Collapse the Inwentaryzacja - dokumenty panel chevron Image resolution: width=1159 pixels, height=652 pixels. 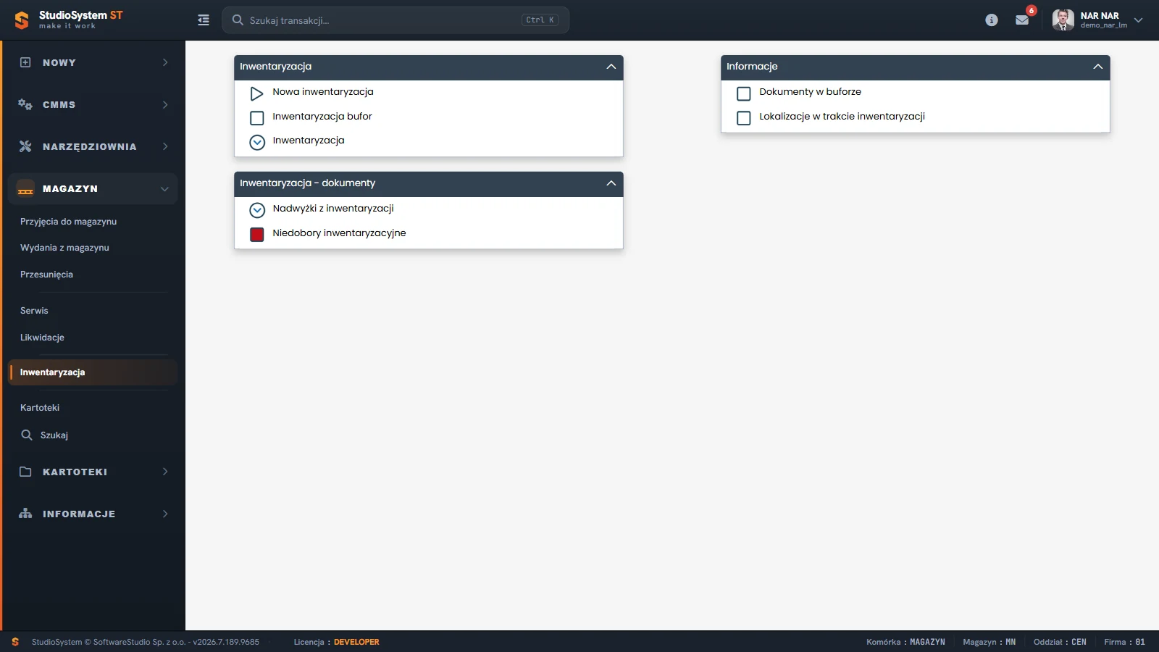611,183
